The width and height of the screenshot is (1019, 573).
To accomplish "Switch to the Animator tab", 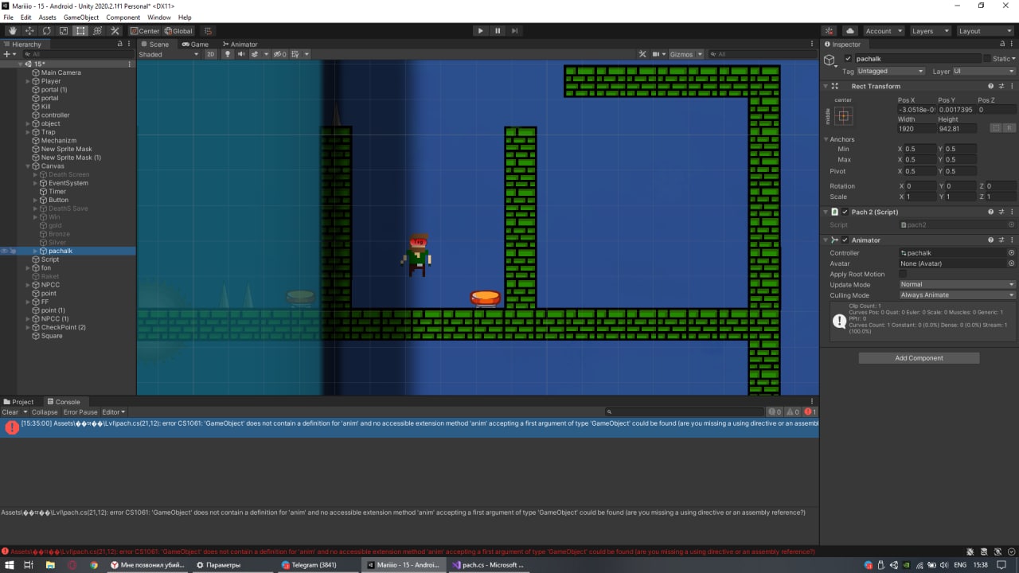I will coord(240,44).
